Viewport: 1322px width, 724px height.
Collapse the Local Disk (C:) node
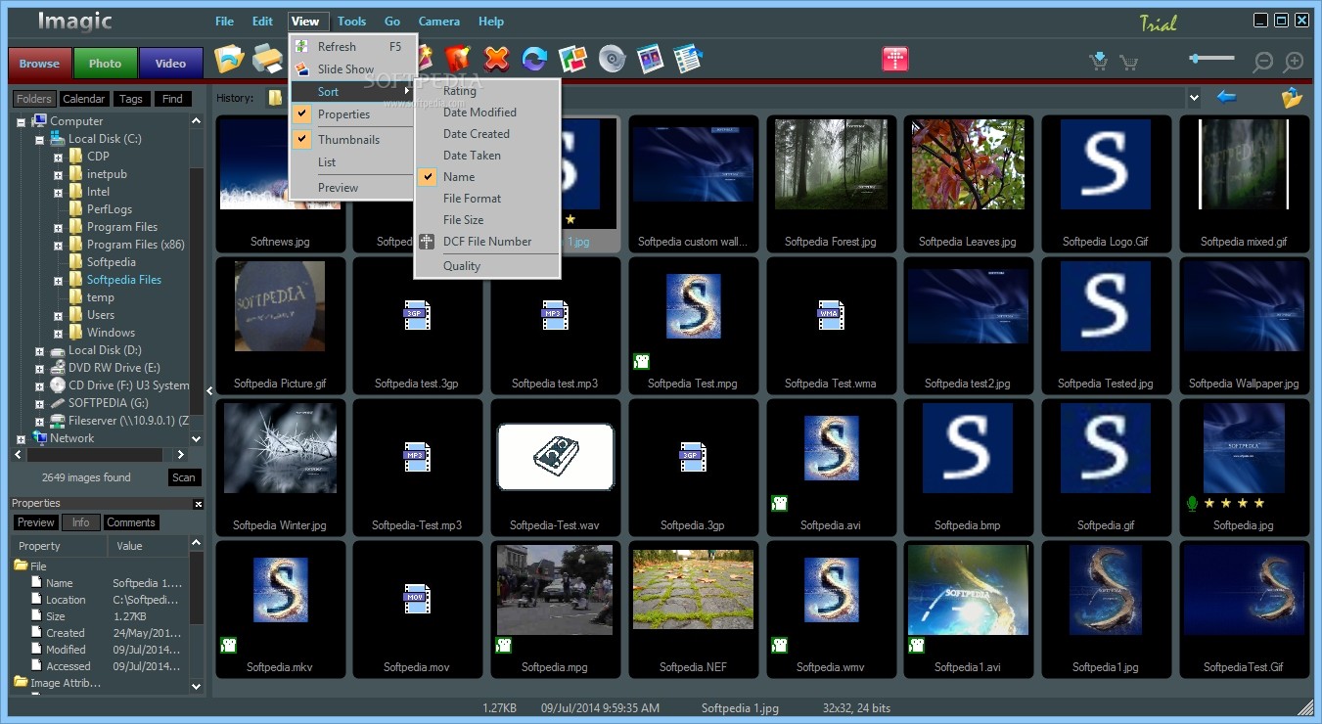click(39, 139)
